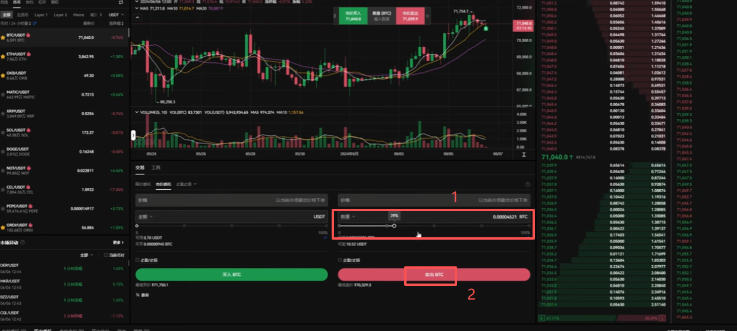
Task: Open the help icon in trade panel corner
Action: pyautogui.click(x=527, y=184)
